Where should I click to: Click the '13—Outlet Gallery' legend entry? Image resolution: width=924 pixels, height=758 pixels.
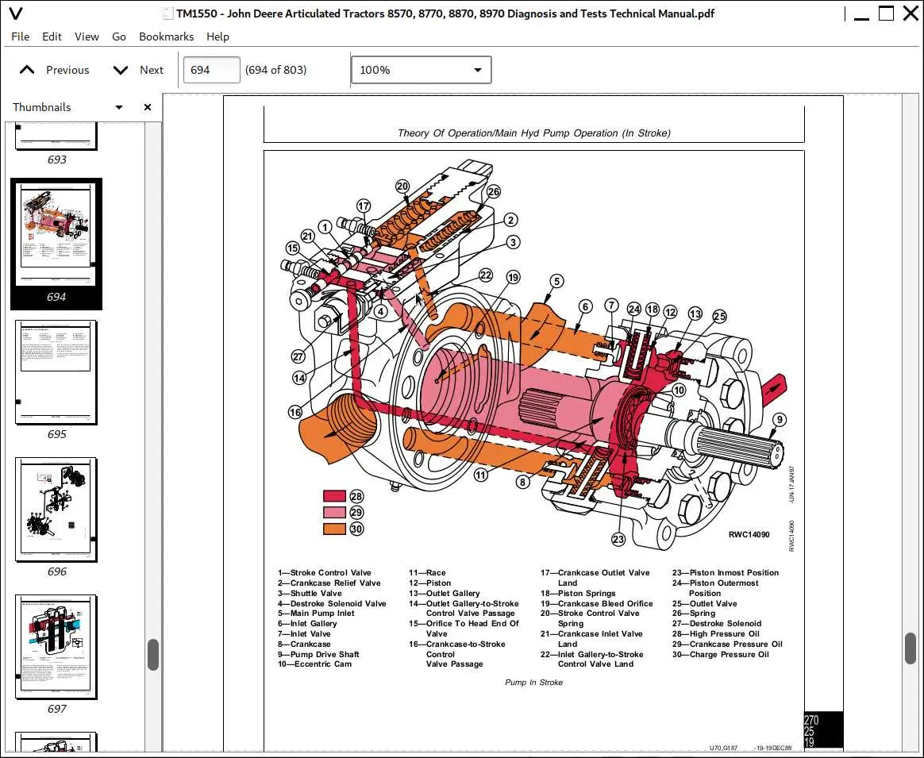point(445,594)
